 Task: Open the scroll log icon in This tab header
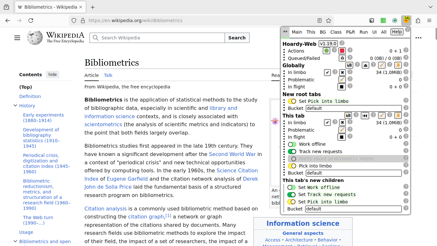click(398, 115)
